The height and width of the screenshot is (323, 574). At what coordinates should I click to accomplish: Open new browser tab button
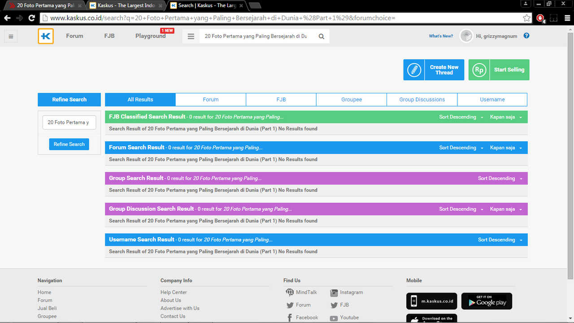coord(255,5)
